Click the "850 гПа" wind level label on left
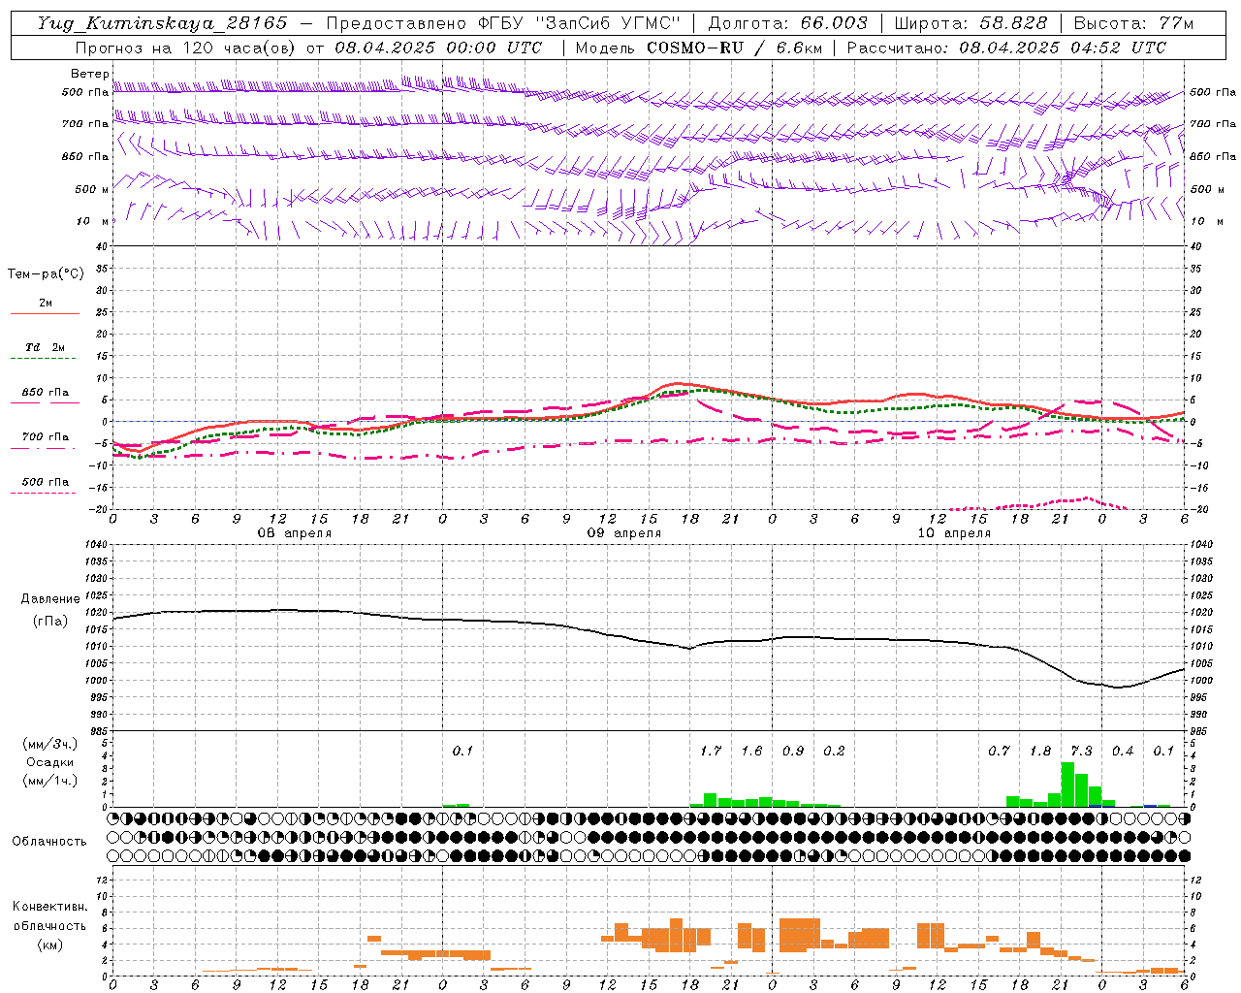The image size is (1241, 993). 85,156
